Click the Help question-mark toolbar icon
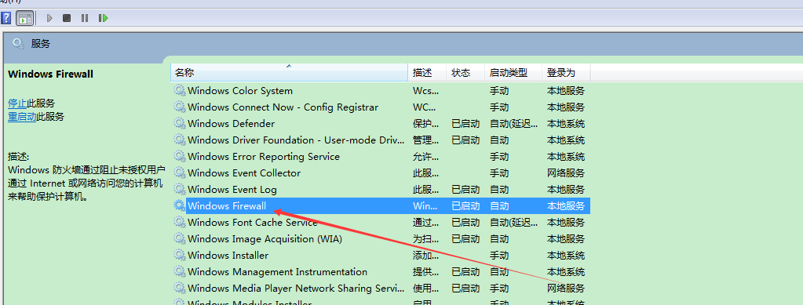The image size is (803, 305). click(5, 18)
